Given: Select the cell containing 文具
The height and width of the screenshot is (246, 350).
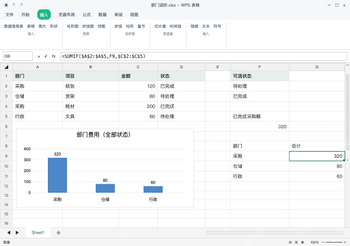Looking at the screenshot, I should 90,116.
